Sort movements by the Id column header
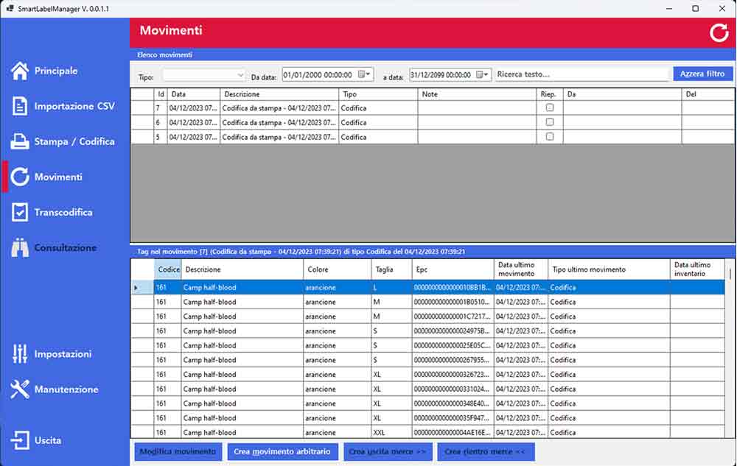Image resolution: width=737 pixels, height=466 pixels. (x=161, y=94)
